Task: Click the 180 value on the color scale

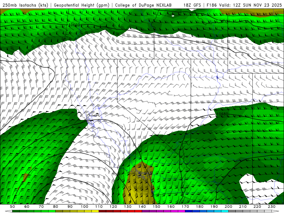Action: click(200, 207)
